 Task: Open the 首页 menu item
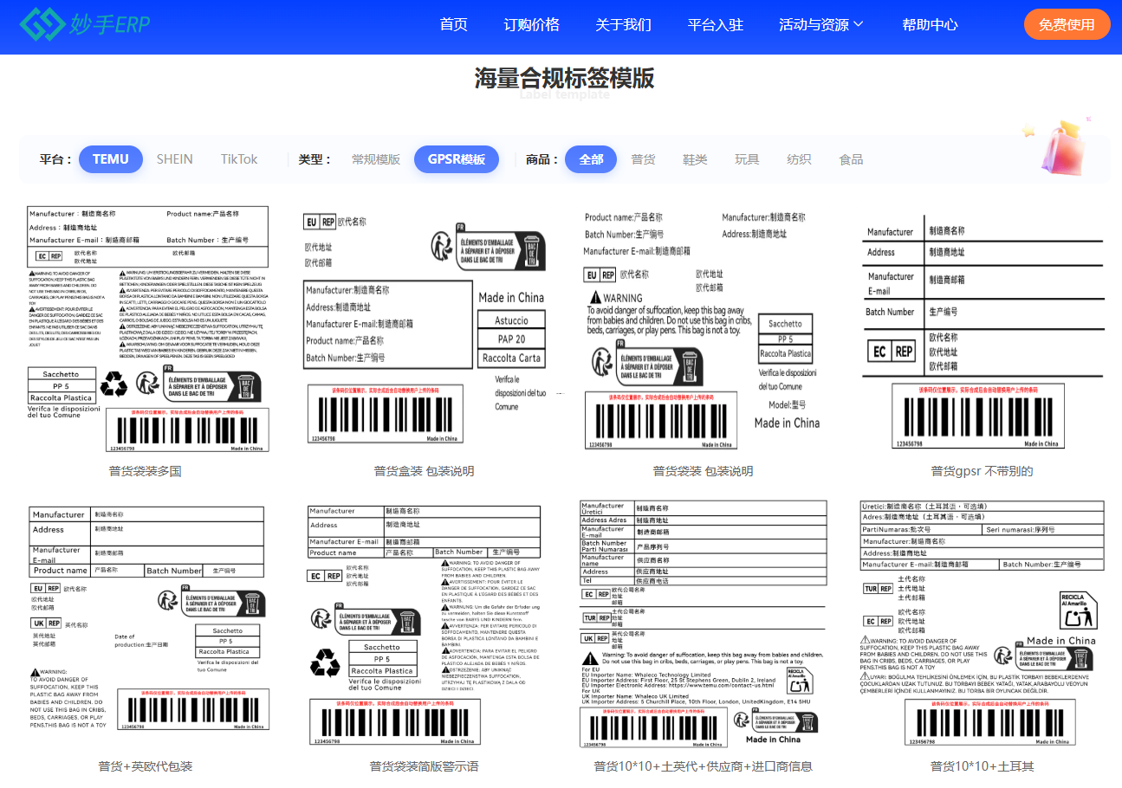453,24
